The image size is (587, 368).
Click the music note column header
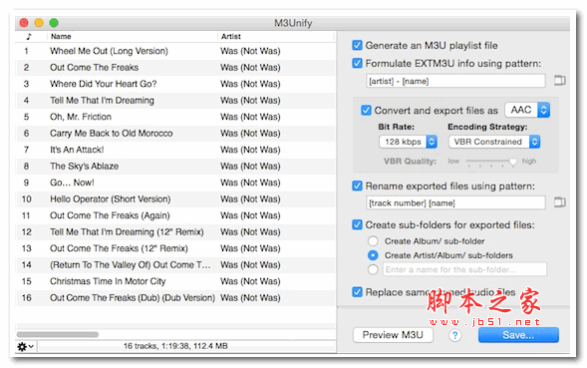click(29, 36)
